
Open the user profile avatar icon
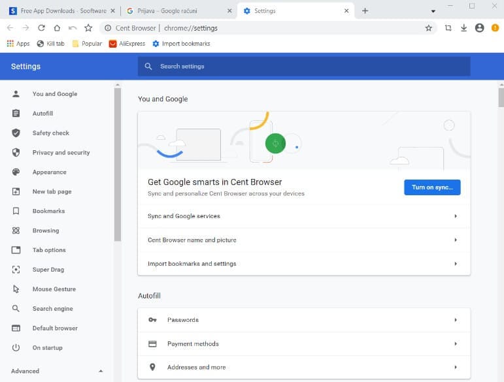pos(479,28)
